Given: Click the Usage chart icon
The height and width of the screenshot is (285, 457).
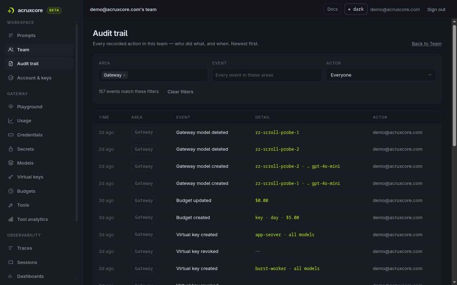Looking at the screenshot, I should 11,121.
